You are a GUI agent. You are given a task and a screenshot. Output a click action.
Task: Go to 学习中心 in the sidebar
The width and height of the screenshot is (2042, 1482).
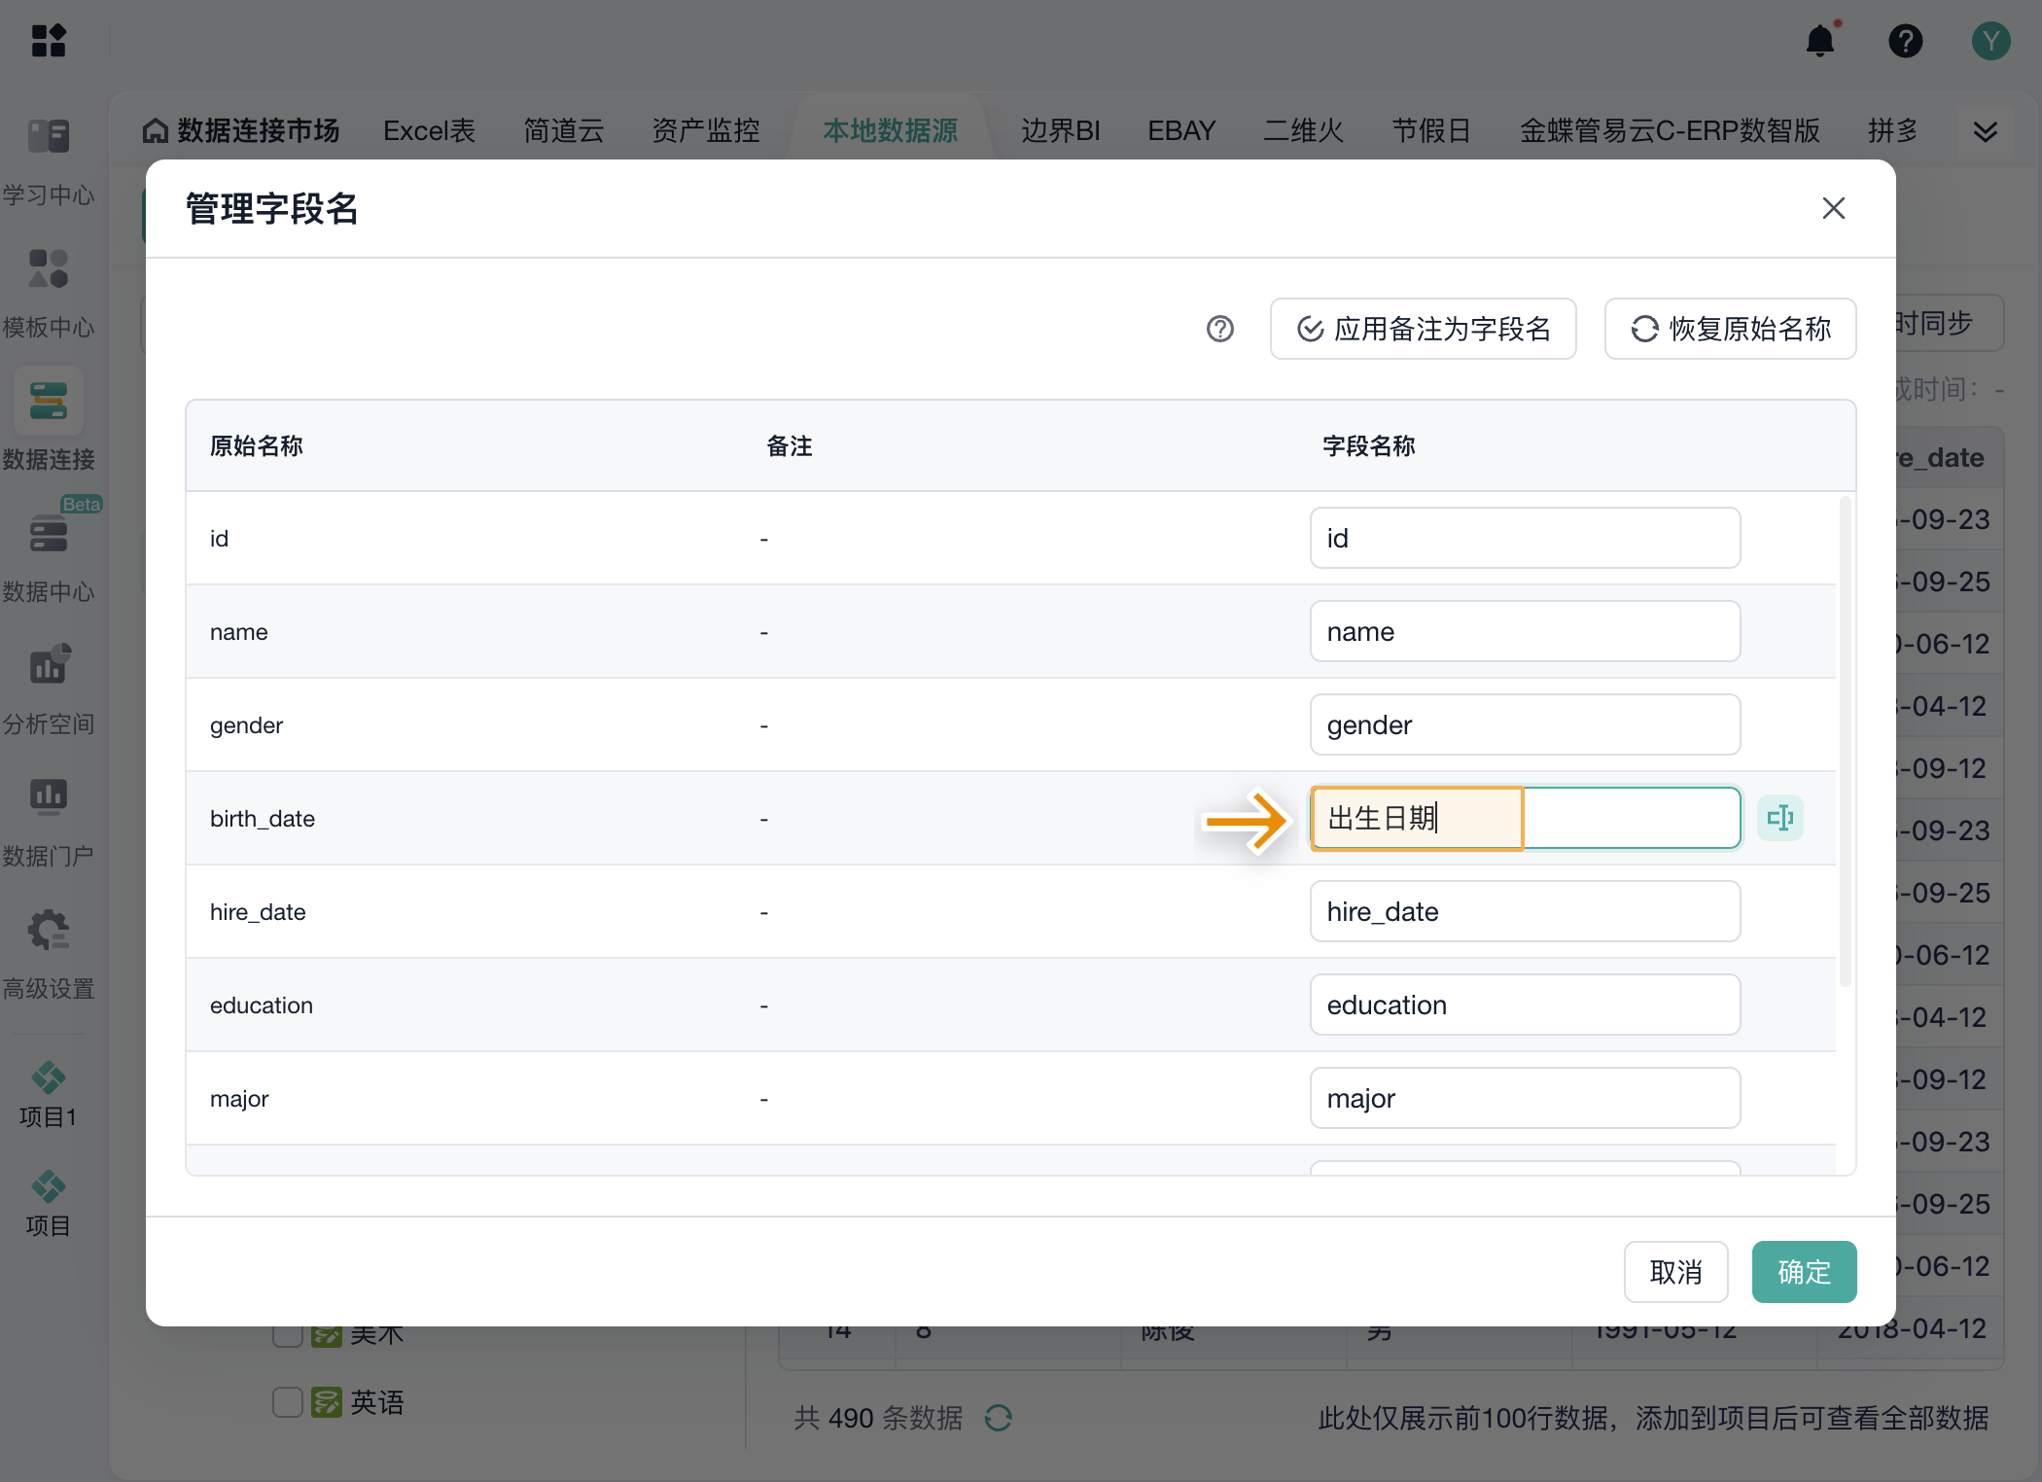(49, 161)
